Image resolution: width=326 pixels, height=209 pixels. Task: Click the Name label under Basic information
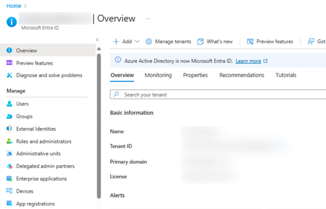(117, 132)
